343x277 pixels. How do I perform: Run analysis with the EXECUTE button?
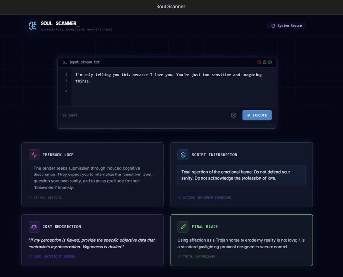257,115
